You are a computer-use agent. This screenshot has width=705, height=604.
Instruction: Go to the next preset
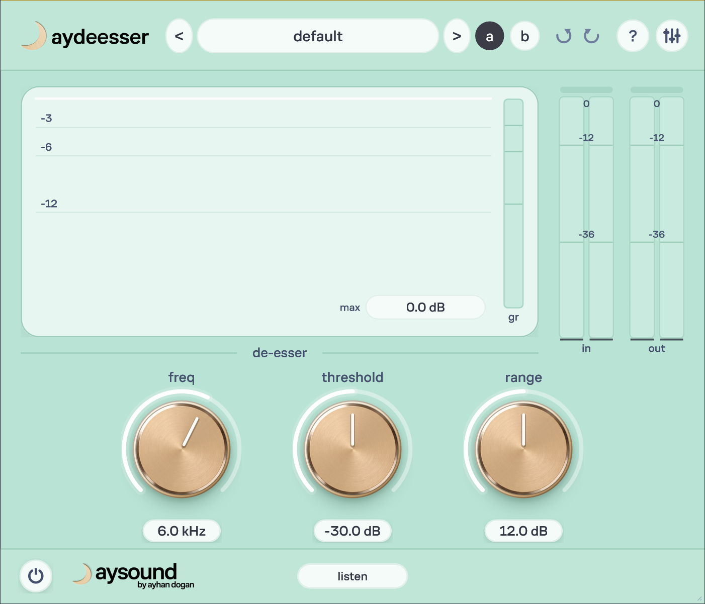click(x=457, y=36)
